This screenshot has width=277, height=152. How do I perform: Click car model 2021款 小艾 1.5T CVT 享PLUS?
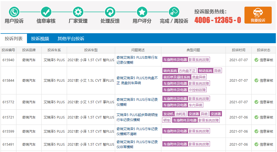coord(91,102)
